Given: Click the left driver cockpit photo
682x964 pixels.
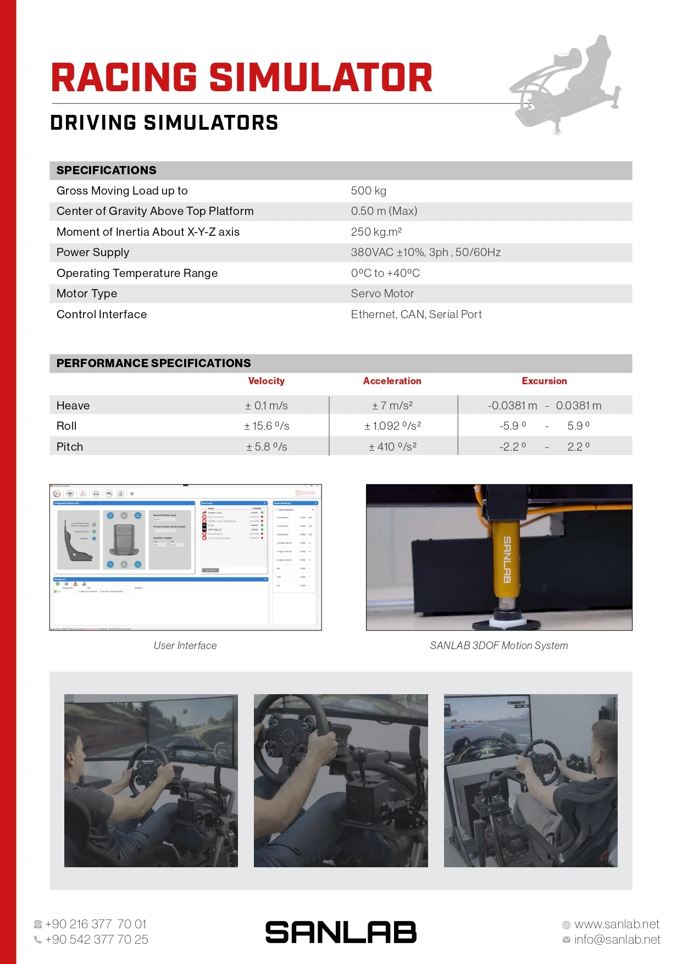Looking at the screenshot, I should click(x=151, y=780).
